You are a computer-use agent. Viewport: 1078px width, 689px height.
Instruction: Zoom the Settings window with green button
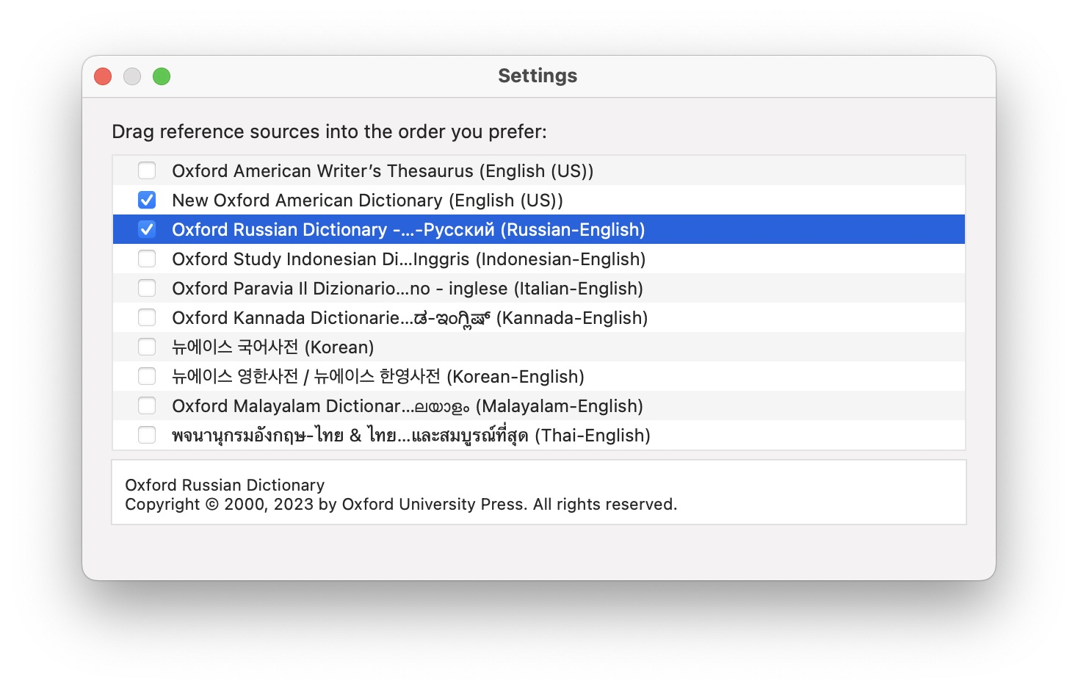point(162,76)
